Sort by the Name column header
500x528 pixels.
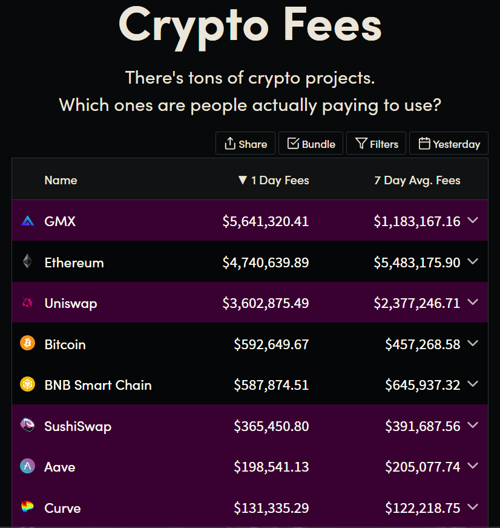[x=61, y=180]
